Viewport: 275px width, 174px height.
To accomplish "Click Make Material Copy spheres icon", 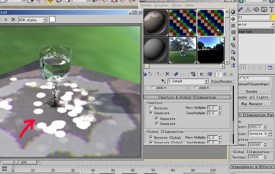I will click(x=176, y=74).
